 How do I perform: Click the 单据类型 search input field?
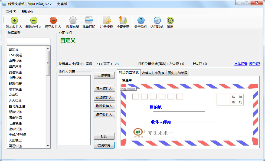(x=29, y=41)
